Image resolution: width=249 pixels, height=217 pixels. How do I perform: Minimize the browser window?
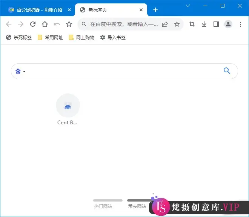pos(205,6)
